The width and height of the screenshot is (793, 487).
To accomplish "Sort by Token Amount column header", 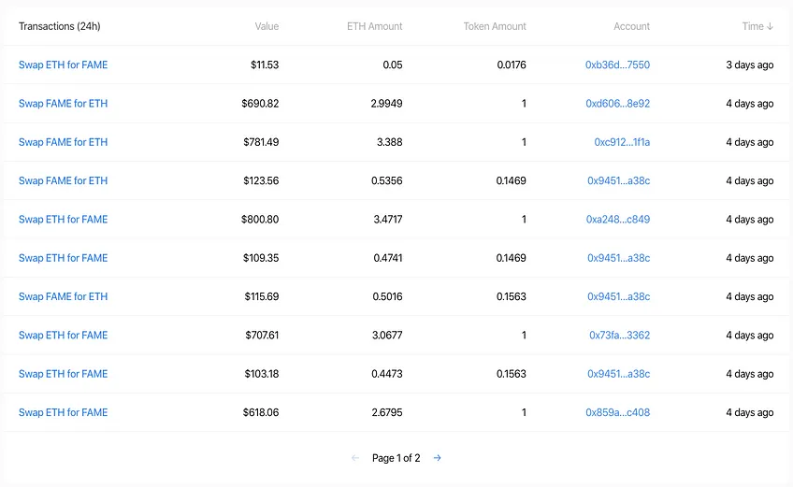I will 495,26.
